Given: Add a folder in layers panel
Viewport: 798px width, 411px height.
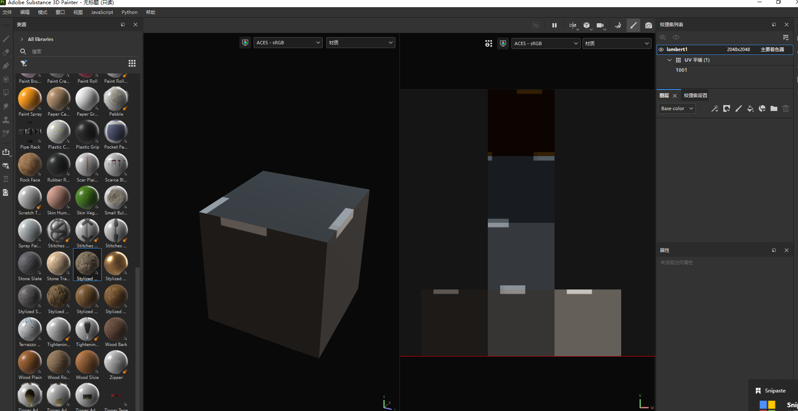Looking at the screenshot, I should tap(774, 108).
